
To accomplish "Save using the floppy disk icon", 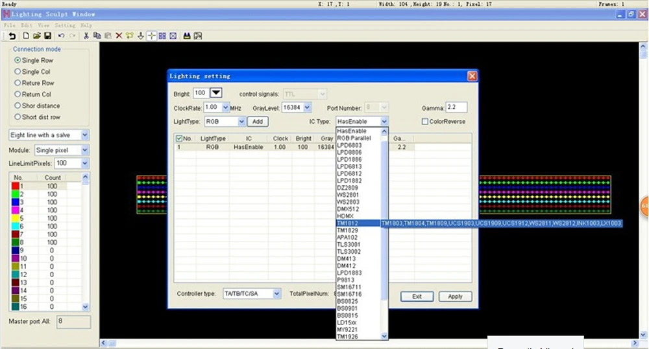I will 47,36.
